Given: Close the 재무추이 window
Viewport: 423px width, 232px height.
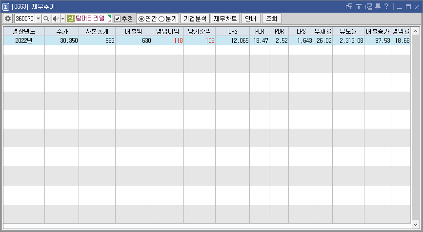Looking at the screenshot, I should [x=417, y=7].
